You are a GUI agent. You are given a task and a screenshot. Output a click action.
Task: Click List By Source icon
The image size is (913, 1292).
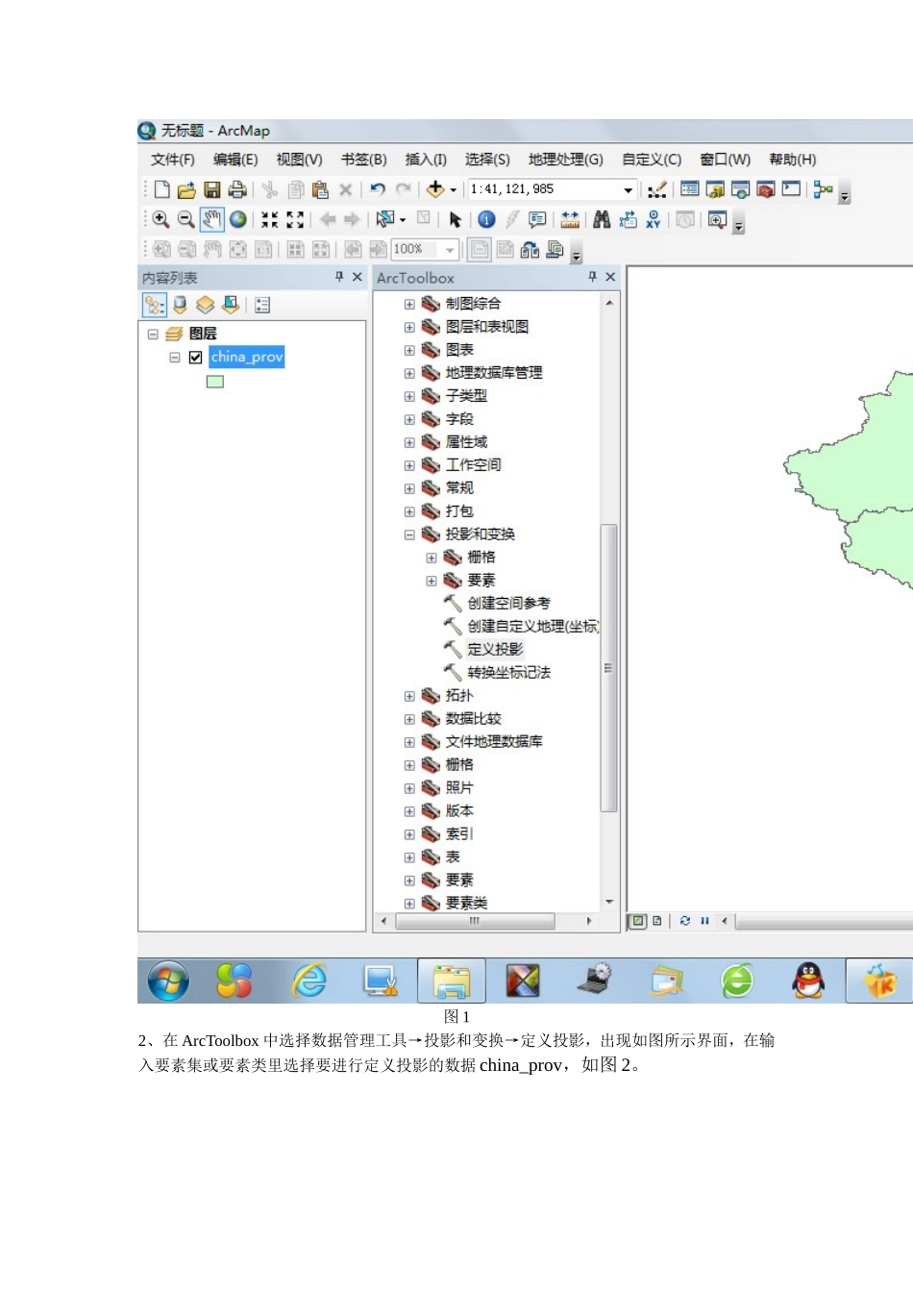tap(180, 305)
